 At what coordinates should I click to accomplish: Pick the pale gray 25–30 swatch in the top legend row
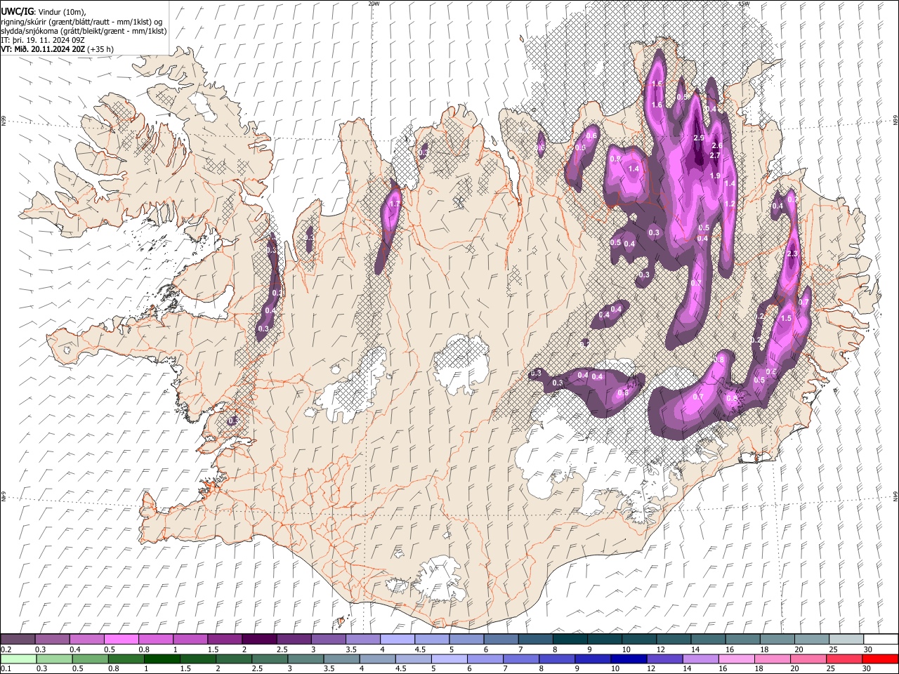[x=846, y=639]
